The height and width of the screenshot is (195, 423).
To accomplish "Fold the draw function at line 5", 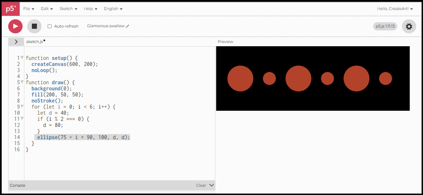I will 22,82.
